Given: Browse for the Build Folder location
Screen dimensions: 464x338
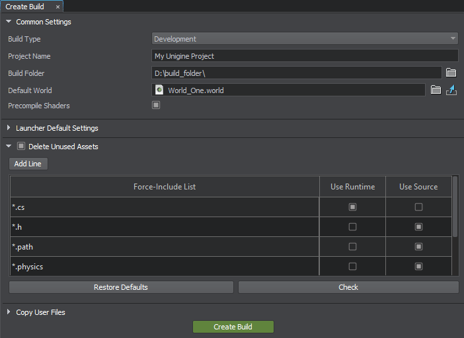Looking at the screenshot, I should pyautogui.click(x=451, y=73).
